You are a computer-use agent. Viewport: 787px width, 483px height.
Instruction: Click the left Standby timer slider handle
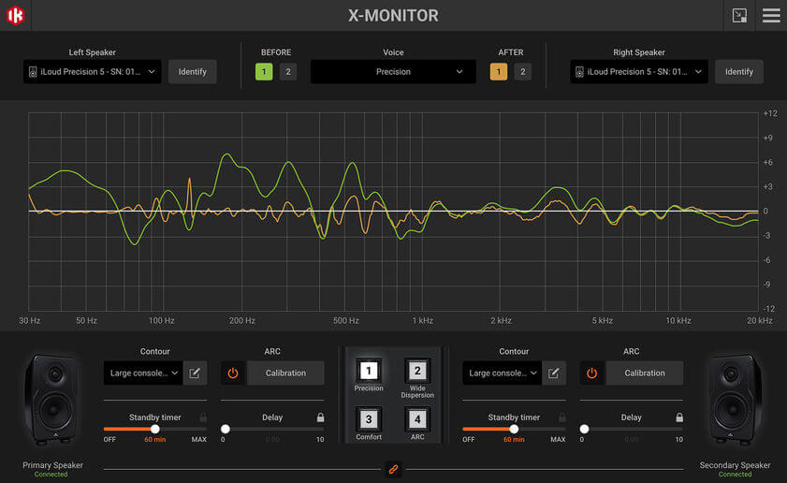click(x=155, y=429)
